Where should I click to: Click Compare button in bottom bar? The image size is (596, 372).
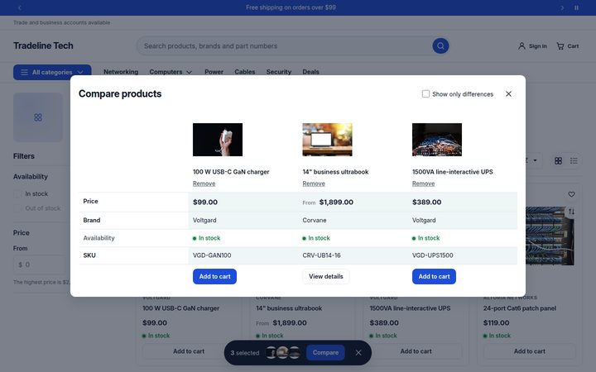point(325,353)
